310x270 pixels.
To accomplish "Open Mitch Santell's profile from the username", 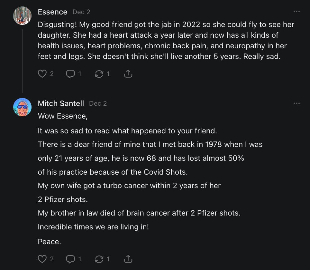I will [x=61, y=103].
